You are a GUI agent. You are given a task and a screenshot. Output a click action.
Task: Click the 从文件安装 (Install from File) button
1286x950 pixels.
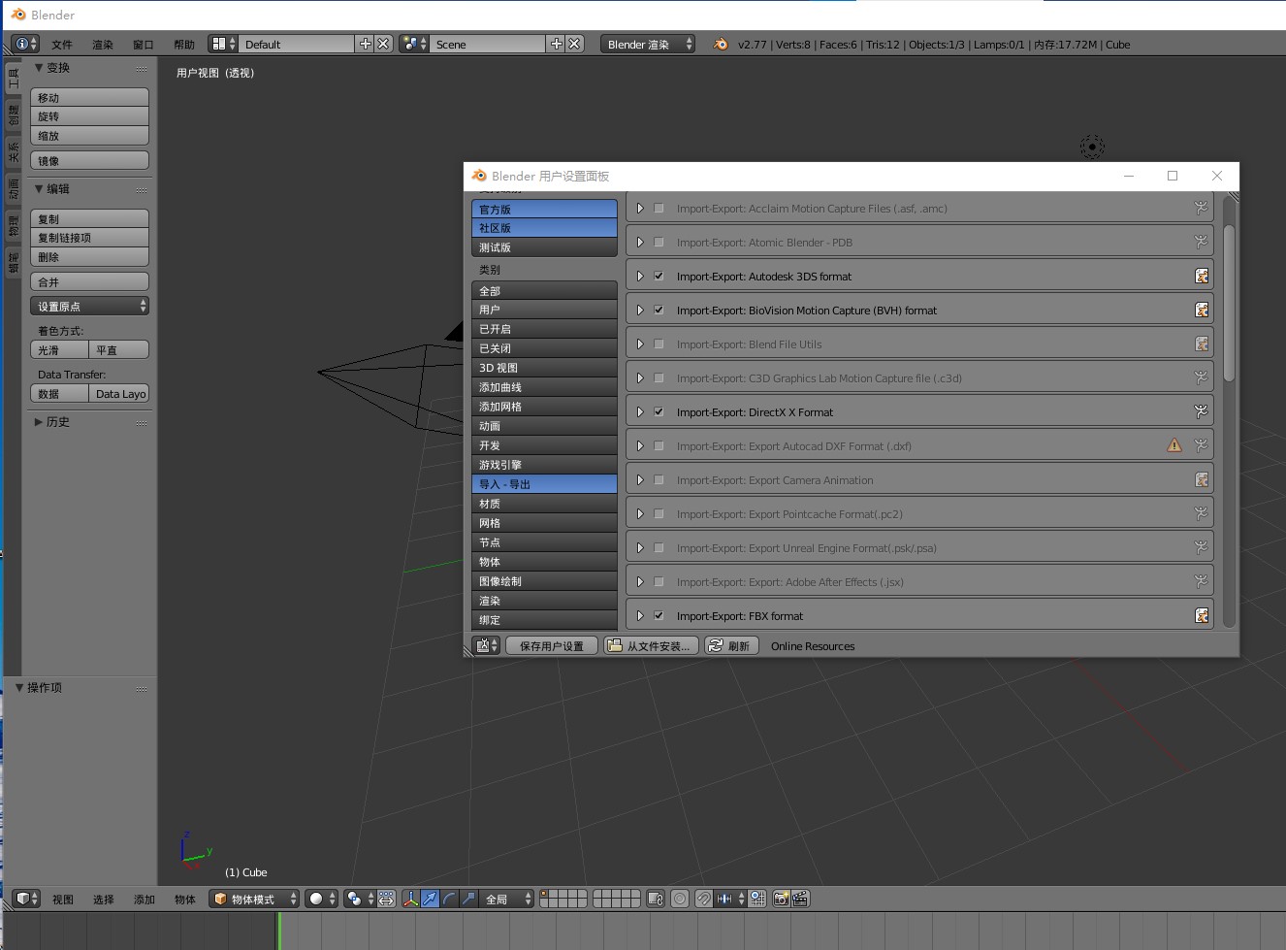[x=651, y=645]
